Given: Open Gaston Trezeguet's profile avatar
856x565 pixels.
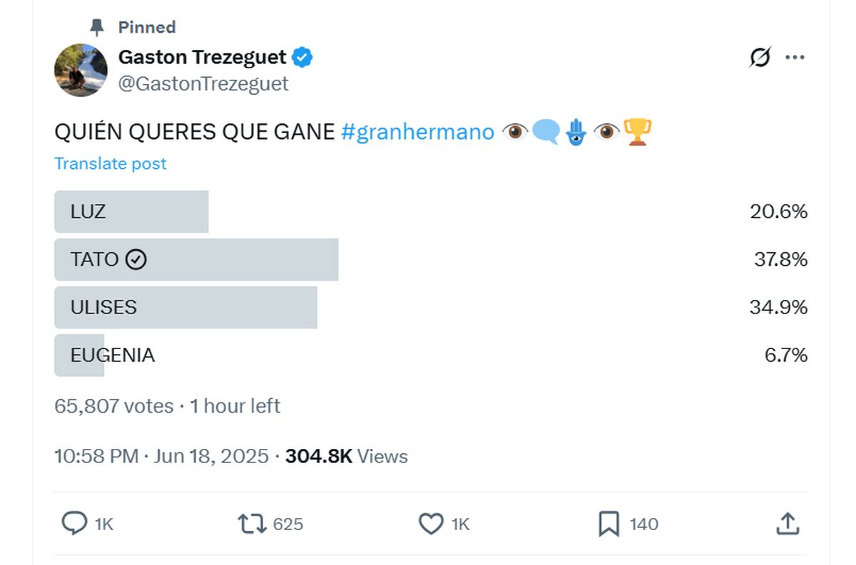Looking at the screenshot, I should [x=81, y=70].
